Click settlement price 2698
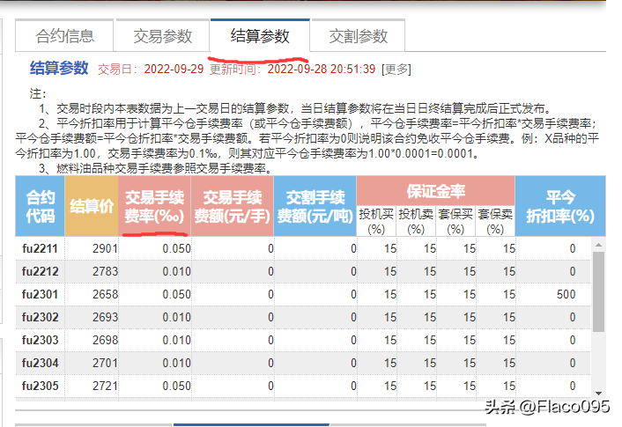Viewport: 622px width, 427px height. click(105, 340)
